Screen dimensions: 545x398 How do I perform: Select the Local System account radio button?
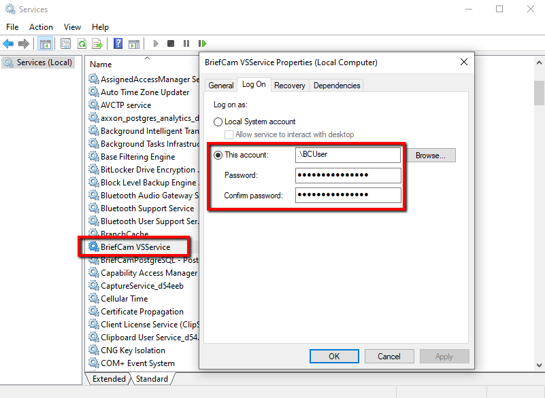click(218, 122)
